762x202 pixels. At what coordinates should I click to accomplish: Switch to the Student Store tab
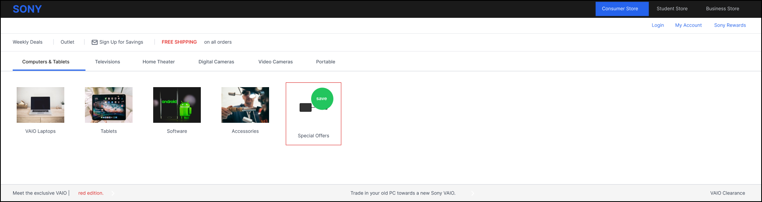coord(672,9)
